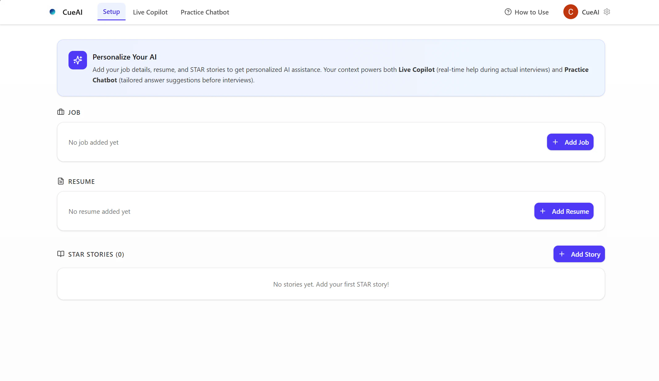Click the CueAI brand name text

point(73,12)
